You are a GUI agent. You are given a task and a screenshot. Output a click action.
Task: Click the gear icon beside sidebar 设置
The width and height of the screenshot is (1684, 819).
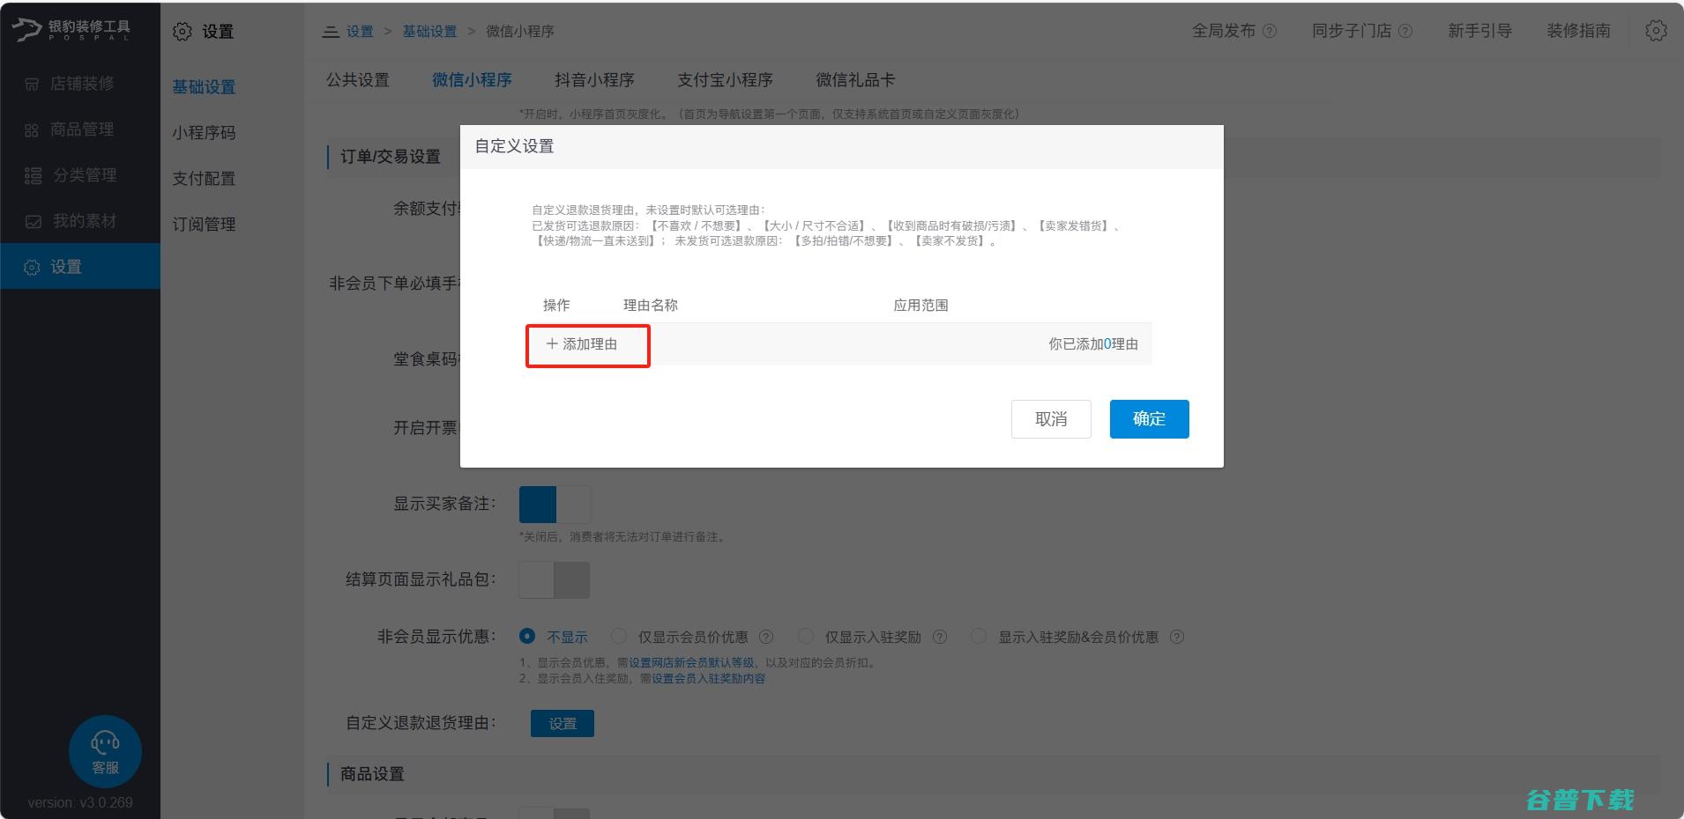tap(32, 268)
